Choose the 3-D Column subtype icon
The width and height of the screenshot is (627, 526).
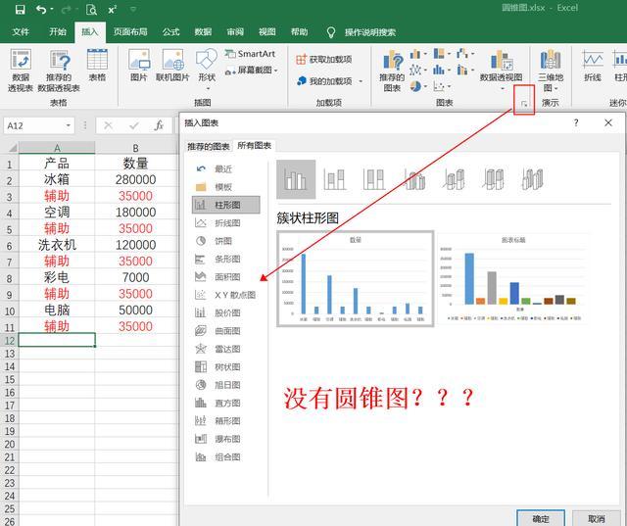click(x=533, y=179)
